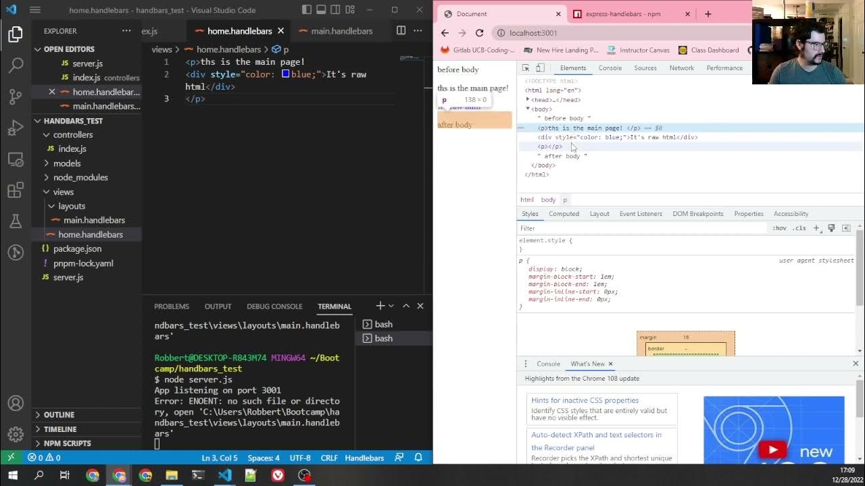Open the Console tab in DevTools
Viewport: 865px width, 486px height.
(x=610, y=68)
